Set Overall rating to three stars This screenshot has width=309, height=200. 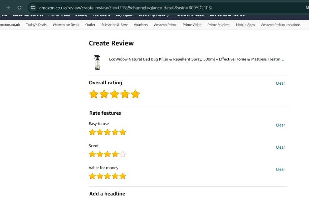click(x=115, y=94)
